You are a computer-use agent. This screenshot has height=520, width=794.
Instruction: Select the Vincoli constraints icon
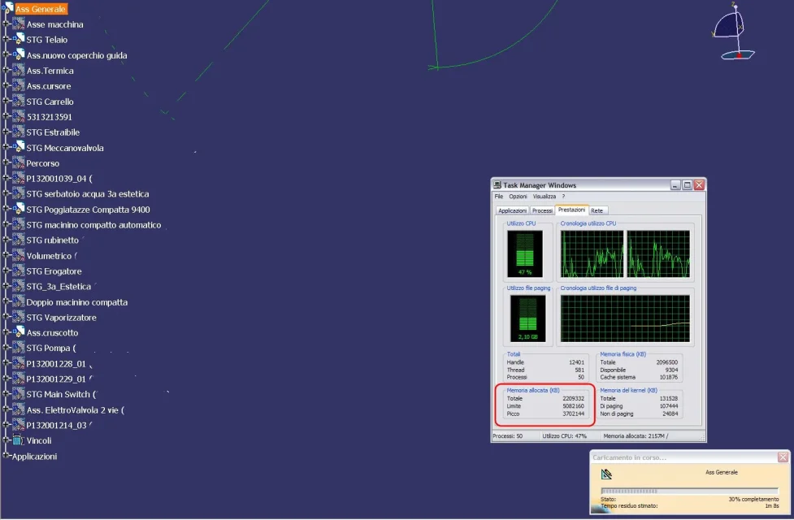point(18,440)
